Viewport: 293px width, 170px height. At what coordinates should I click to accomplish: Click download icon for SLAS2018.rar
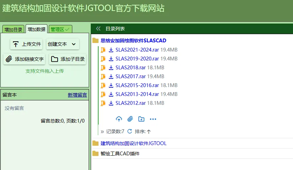click(x=111, y=68)
